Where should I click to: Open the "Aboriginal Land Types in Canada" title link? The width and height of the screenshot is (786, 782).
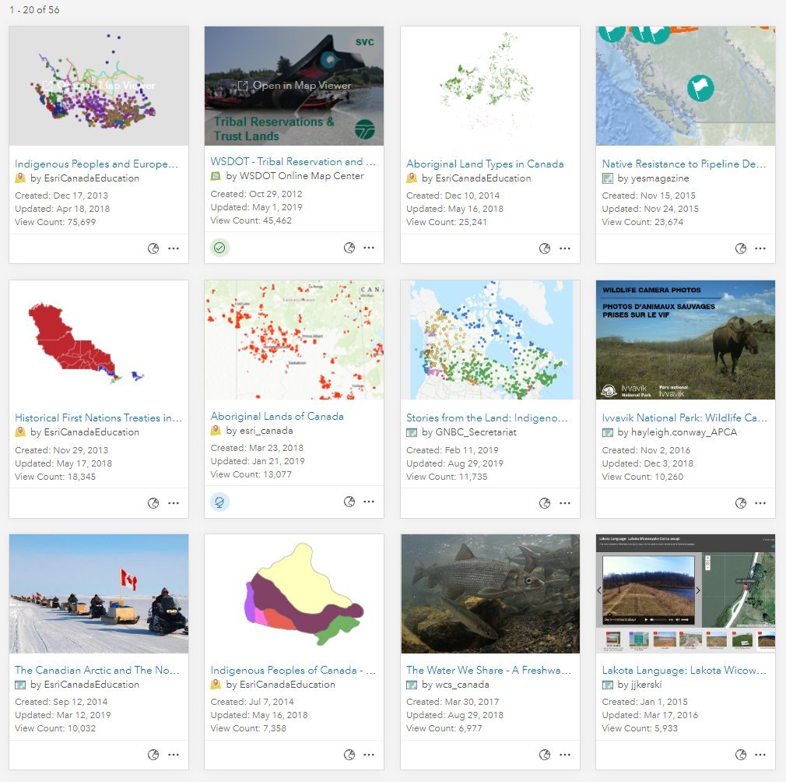[x=485, y=164]
